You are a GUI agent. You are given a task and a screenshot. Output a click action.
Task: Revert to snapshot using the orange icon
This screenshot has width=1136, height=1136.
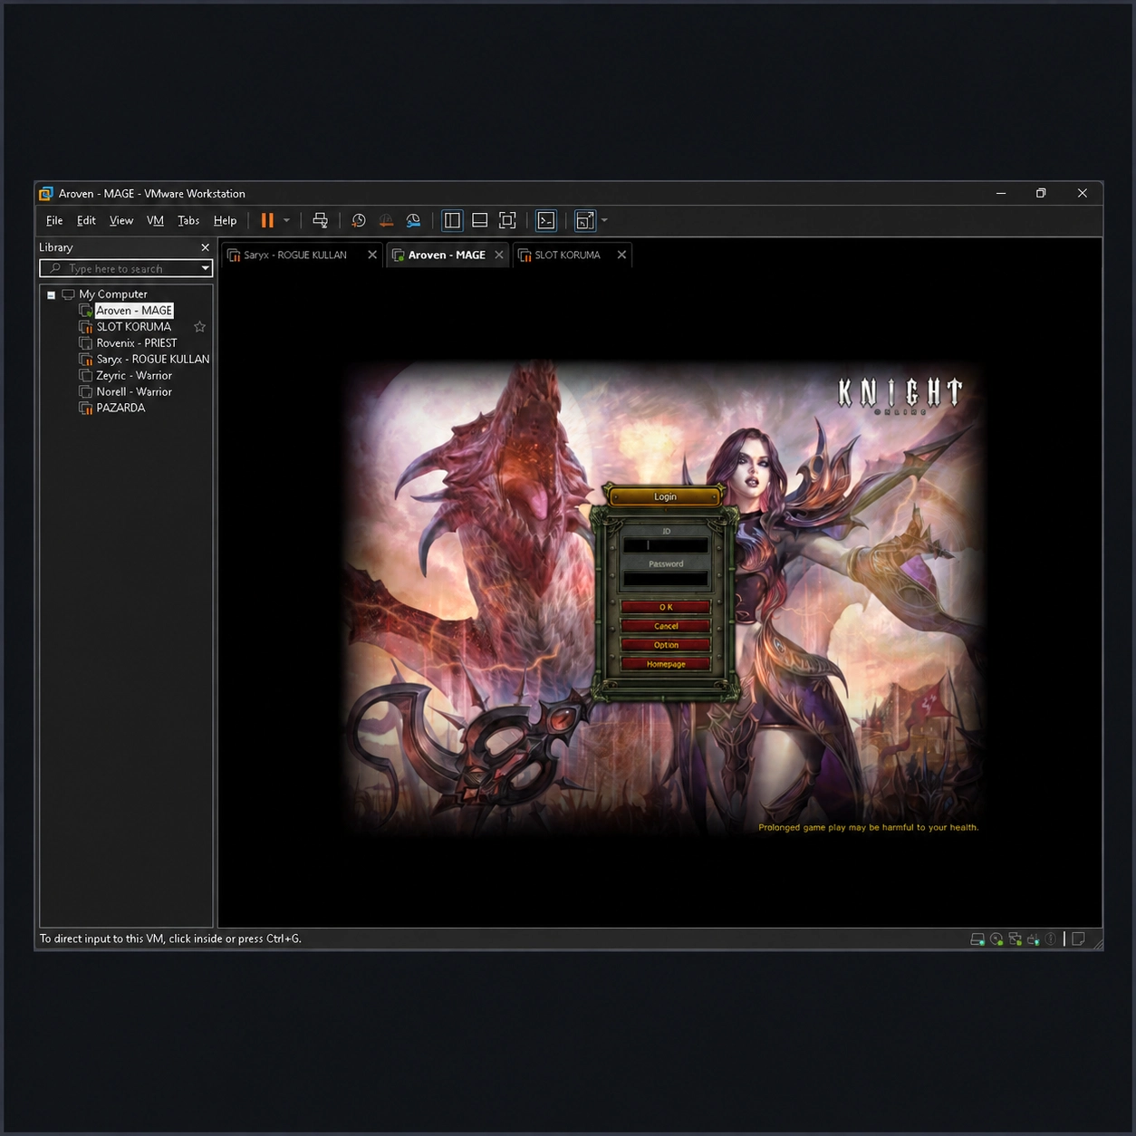(x=386, y=220)
